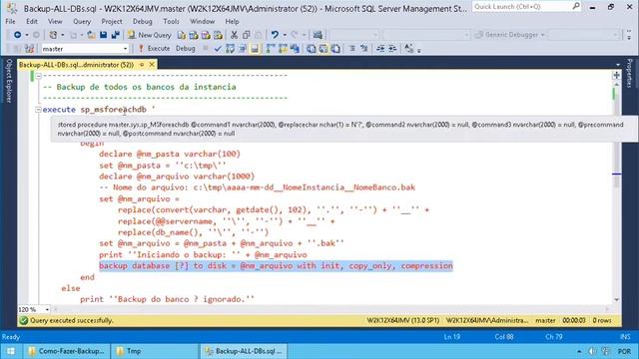The height and width of the screenshot is (359, 639).
Task: Click the Cut scissors icon
Action: [x=234, y=35]
